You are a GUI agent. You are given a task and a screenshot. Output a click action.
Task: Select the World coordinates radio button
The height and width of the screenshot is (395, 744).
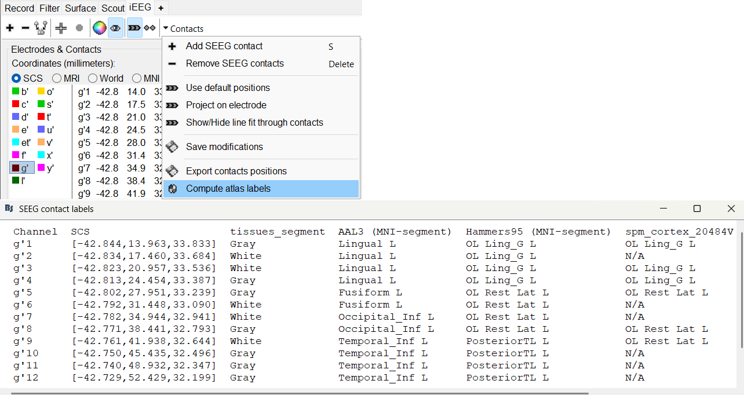[93, 78]
